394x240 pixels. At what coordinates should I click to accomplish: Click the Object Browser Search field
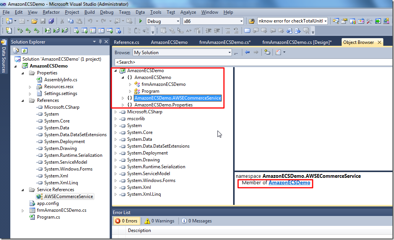coord(253,62)
